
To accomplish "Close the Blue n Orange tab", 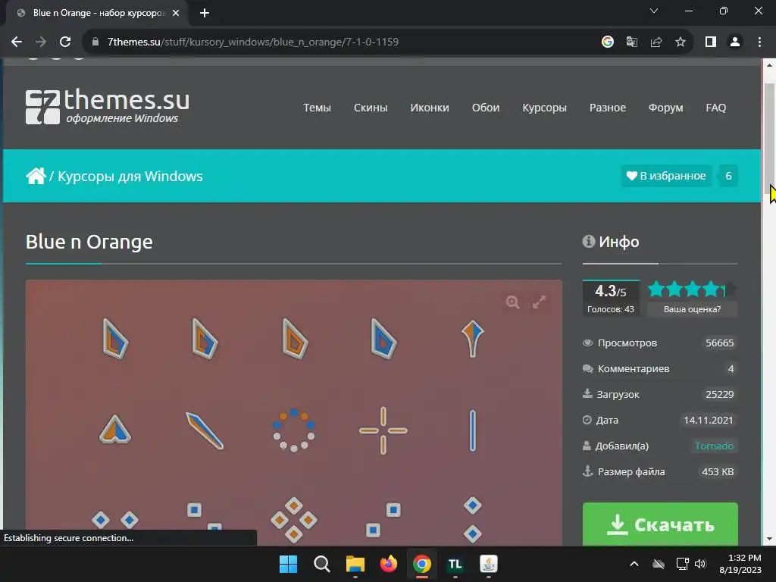I will pyautogui.click(x=176, y=13).
